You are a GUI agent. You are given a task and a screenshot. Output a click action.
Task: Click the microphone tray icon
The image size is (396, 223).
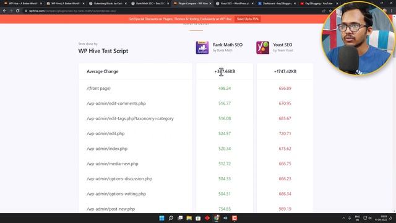point(350,218)
